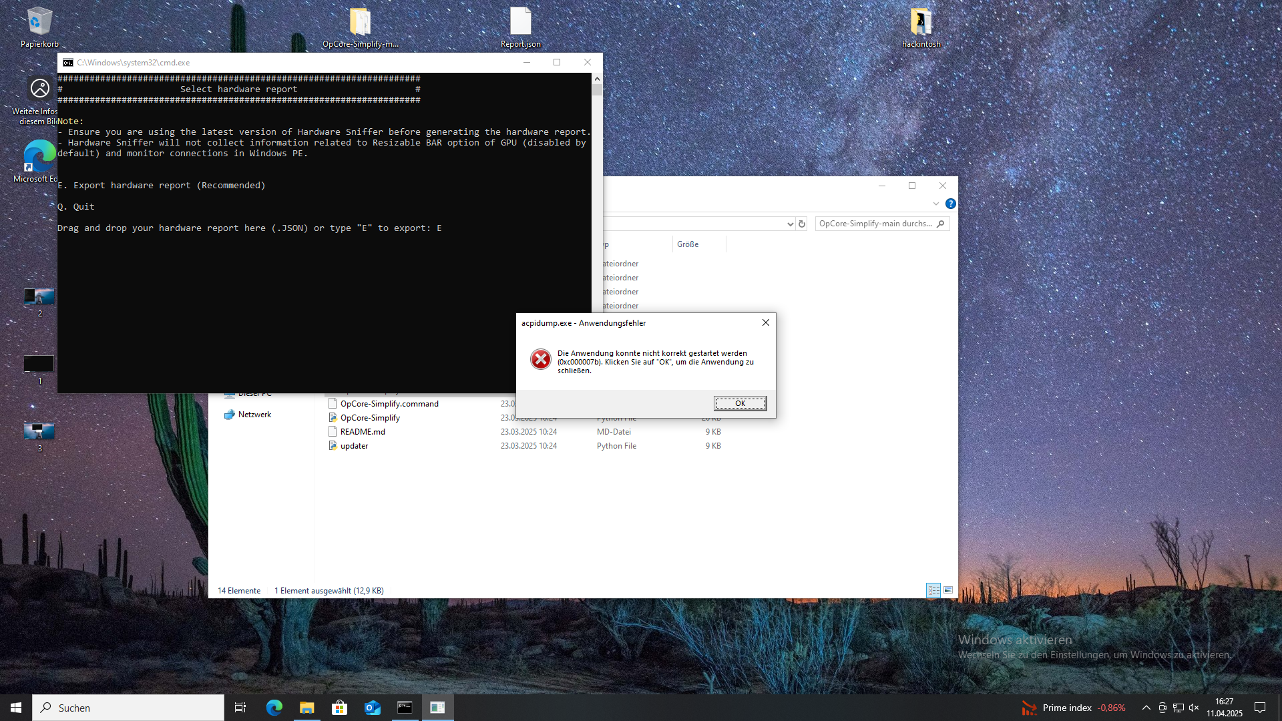
Task: Close the acpidump.exe error dialog
Action: point(766,322)
